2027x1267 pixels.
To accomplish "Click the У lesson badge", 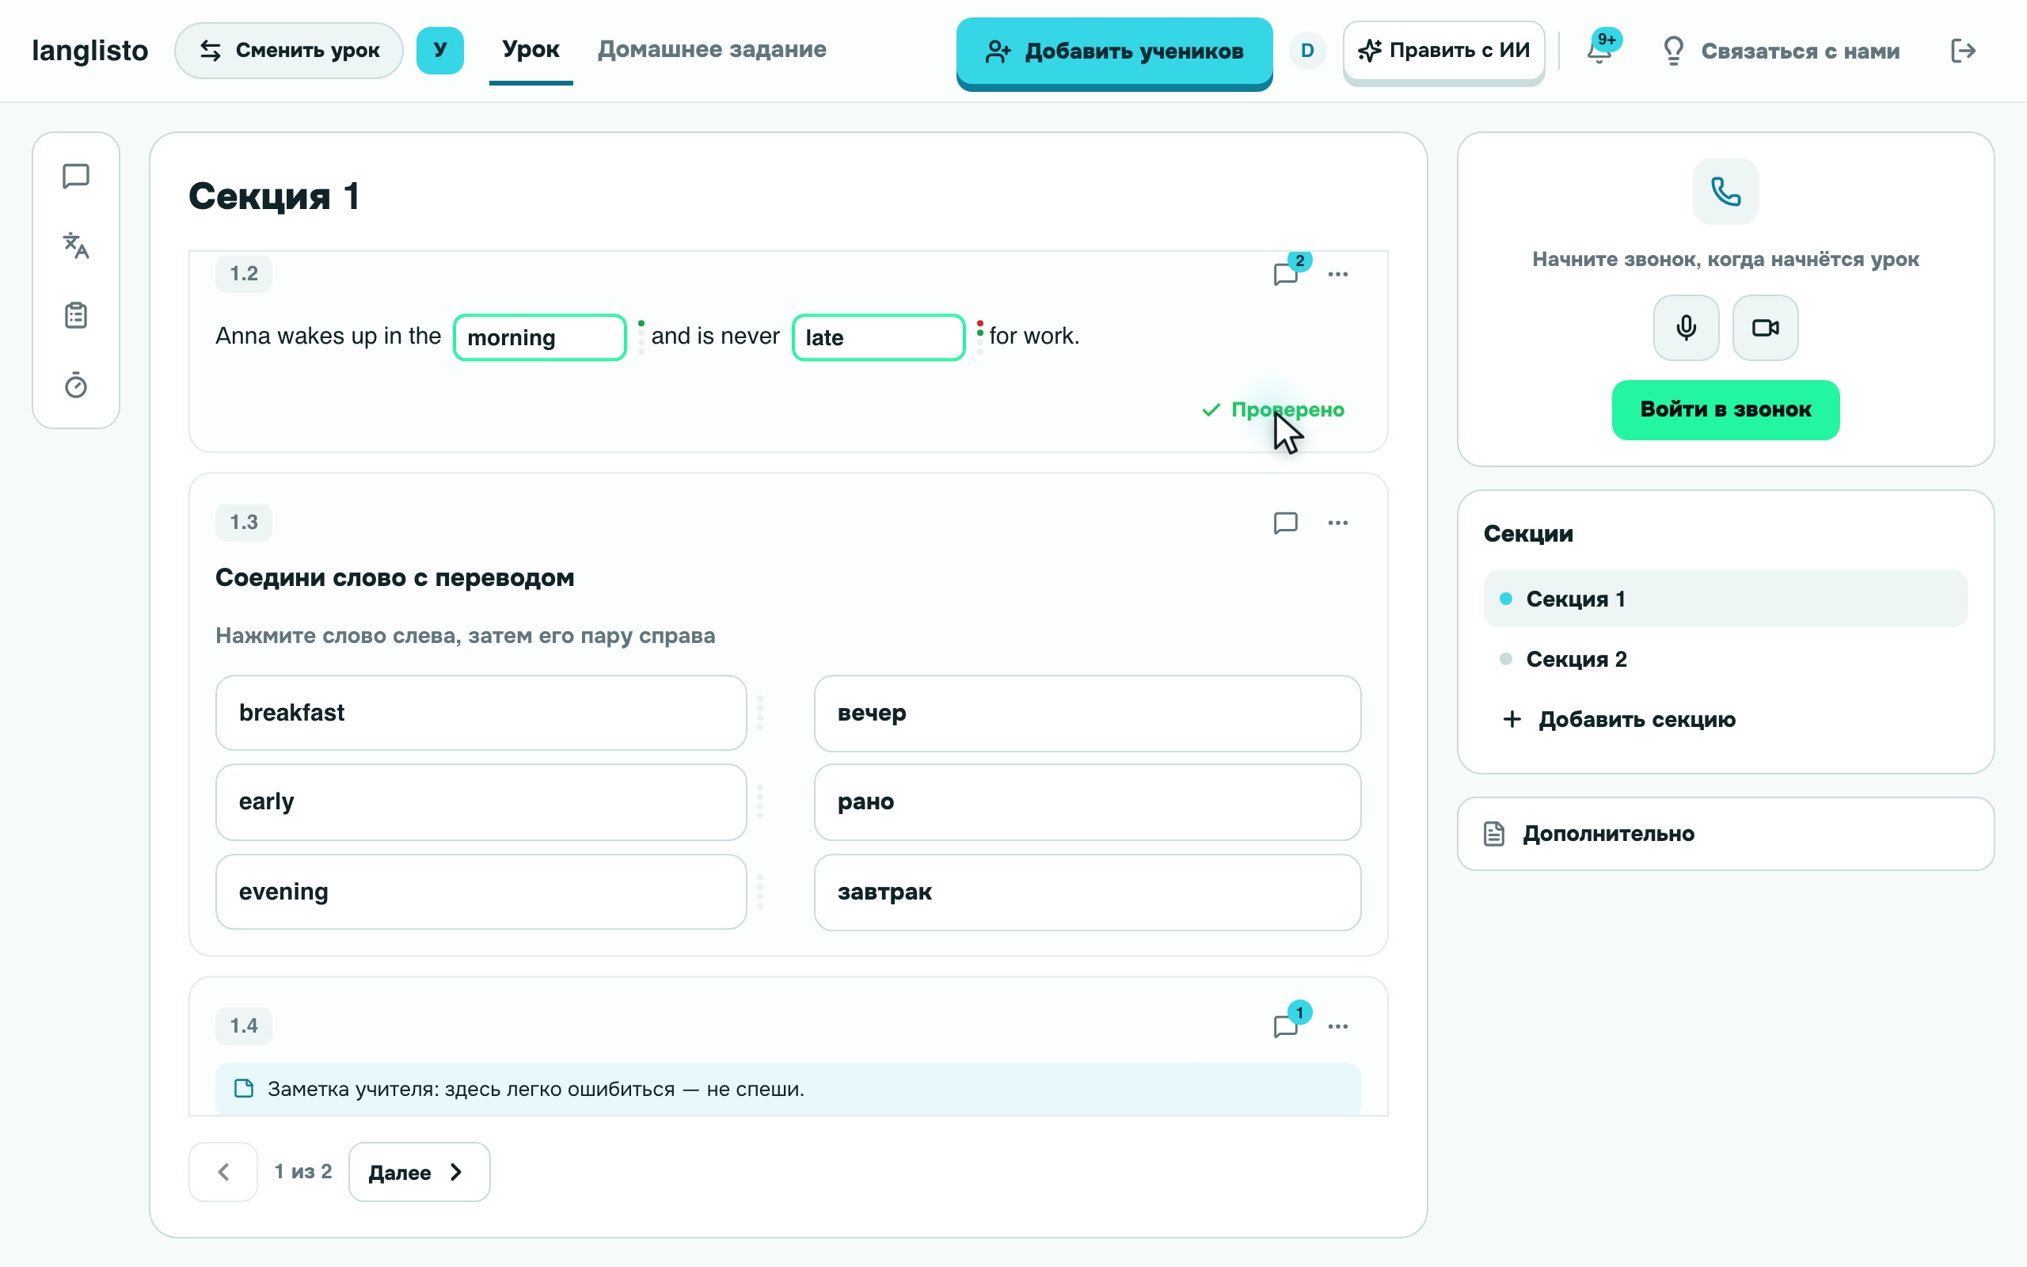I will (439, 51).
